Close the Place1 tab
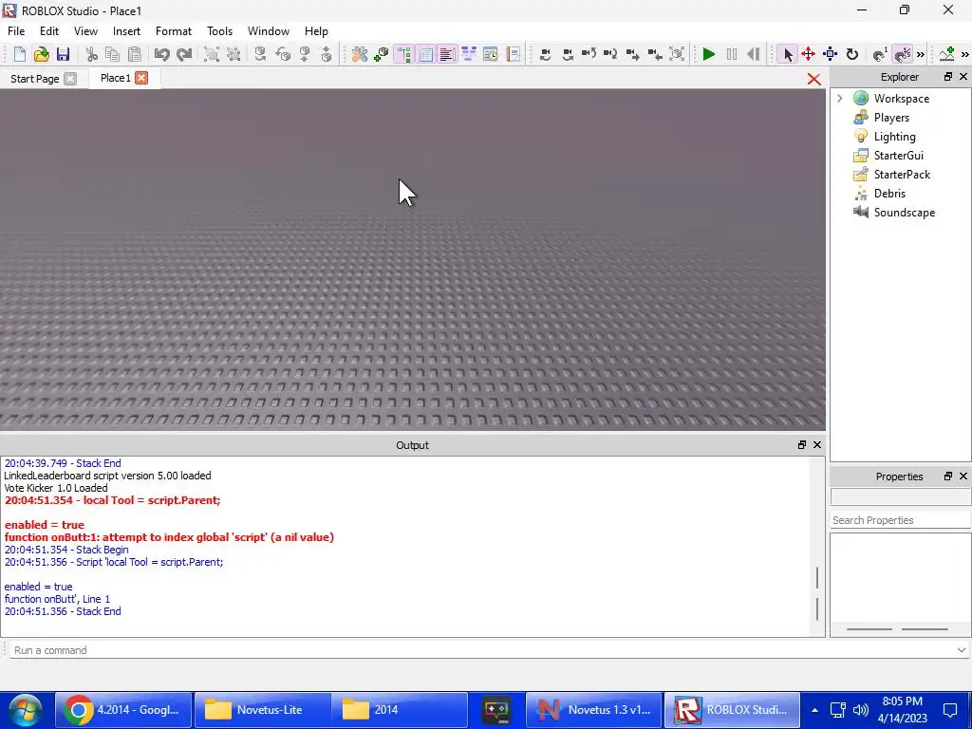Viewport: 972px width, 729px height. [x=142, y=78]
